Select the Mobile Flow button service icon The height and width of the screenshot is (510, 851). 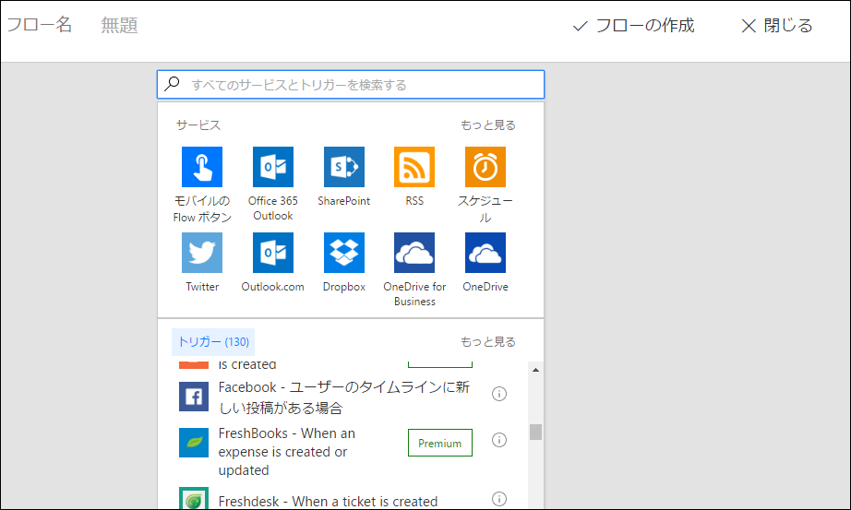coord(202,167)
